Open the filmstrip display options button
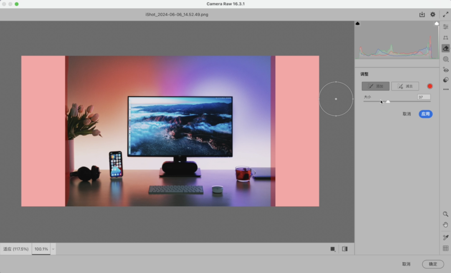451x273 pixels. coord(333,249)
